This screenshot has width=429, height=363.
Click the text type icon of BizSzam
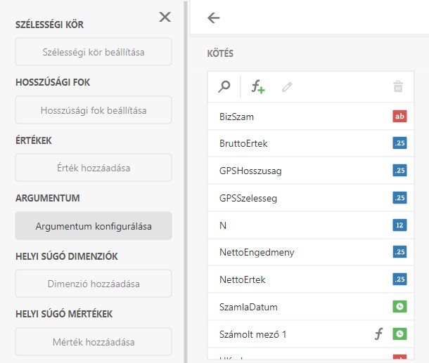(399, 117)
